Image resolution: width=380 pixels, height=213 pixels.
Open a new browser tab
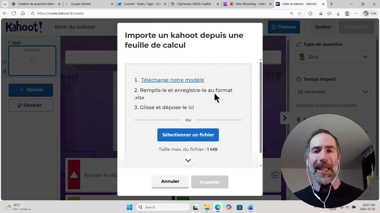pyautogui.click(x=331, y=4)
